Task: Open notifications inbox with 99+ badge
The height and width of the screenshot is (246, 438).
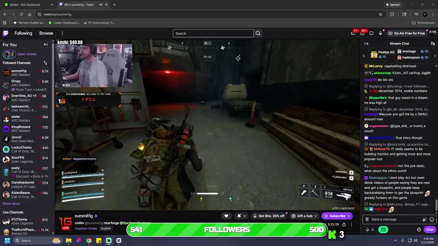Action: 362,33
